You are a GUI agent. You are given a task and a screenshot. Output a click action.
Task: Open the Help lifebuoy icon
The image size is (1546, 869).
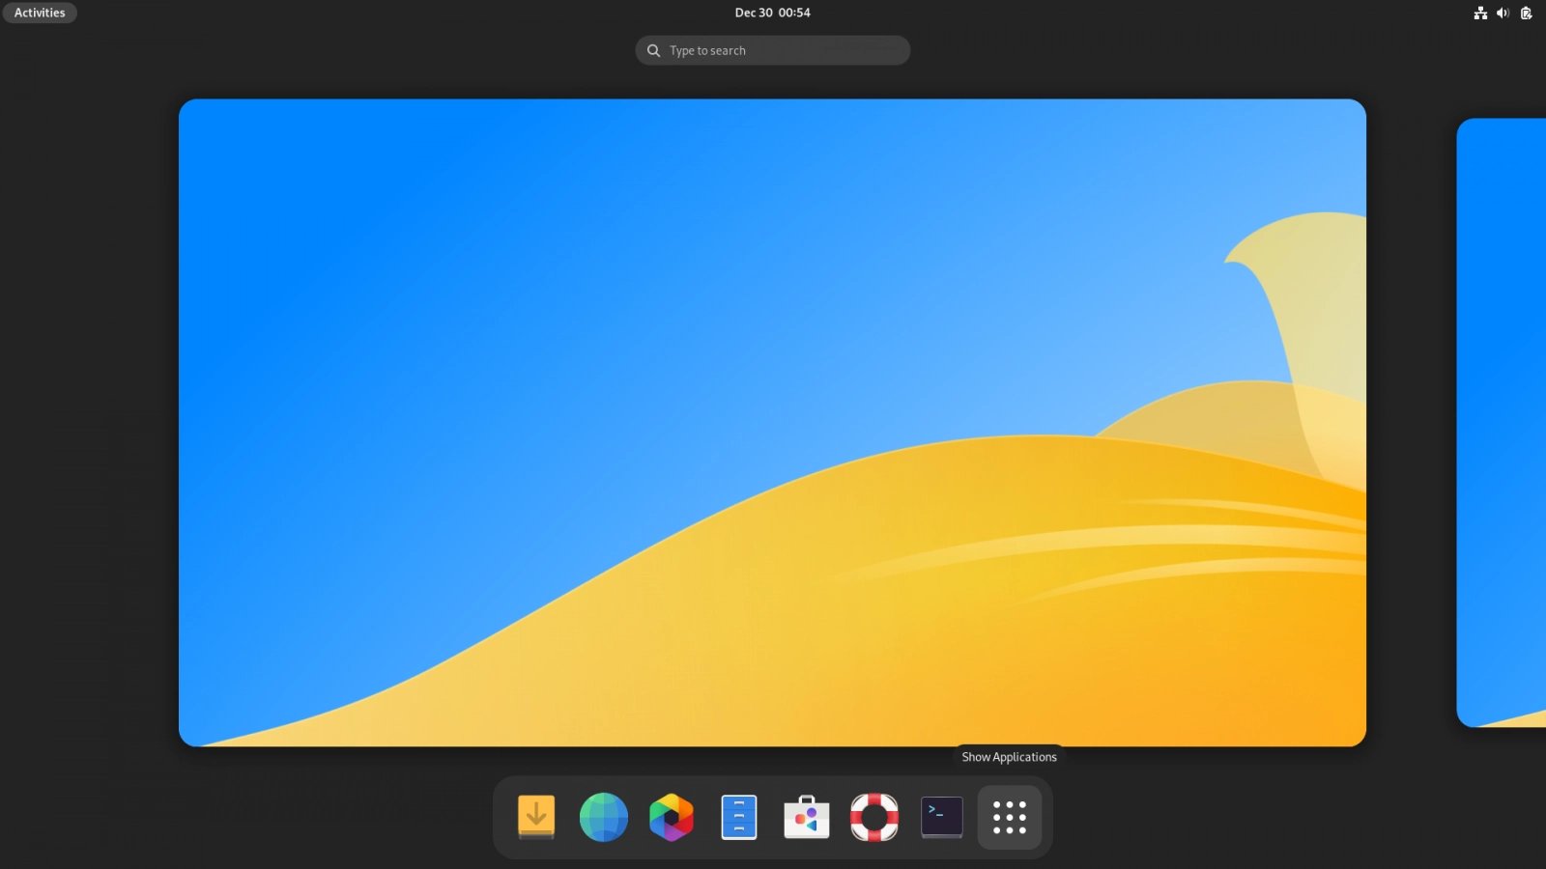874,817
